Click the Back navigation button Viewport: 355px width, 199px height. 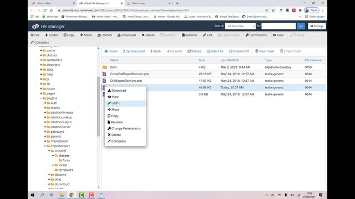[x=155, y=51]
